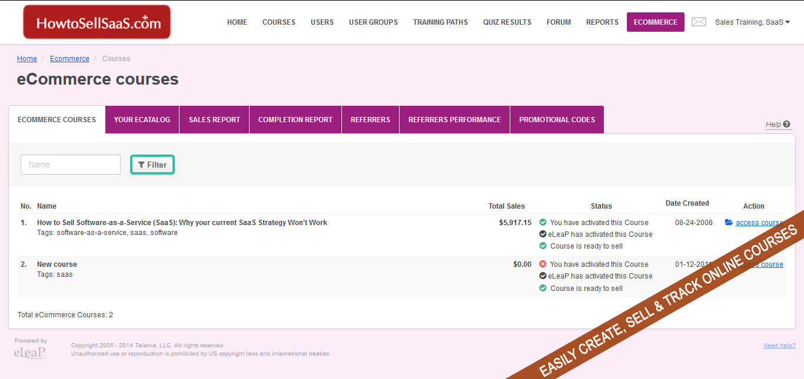This screenshot has width=804, height=379.
Task: Click the 'New course' title
Action: pos(57,264)
